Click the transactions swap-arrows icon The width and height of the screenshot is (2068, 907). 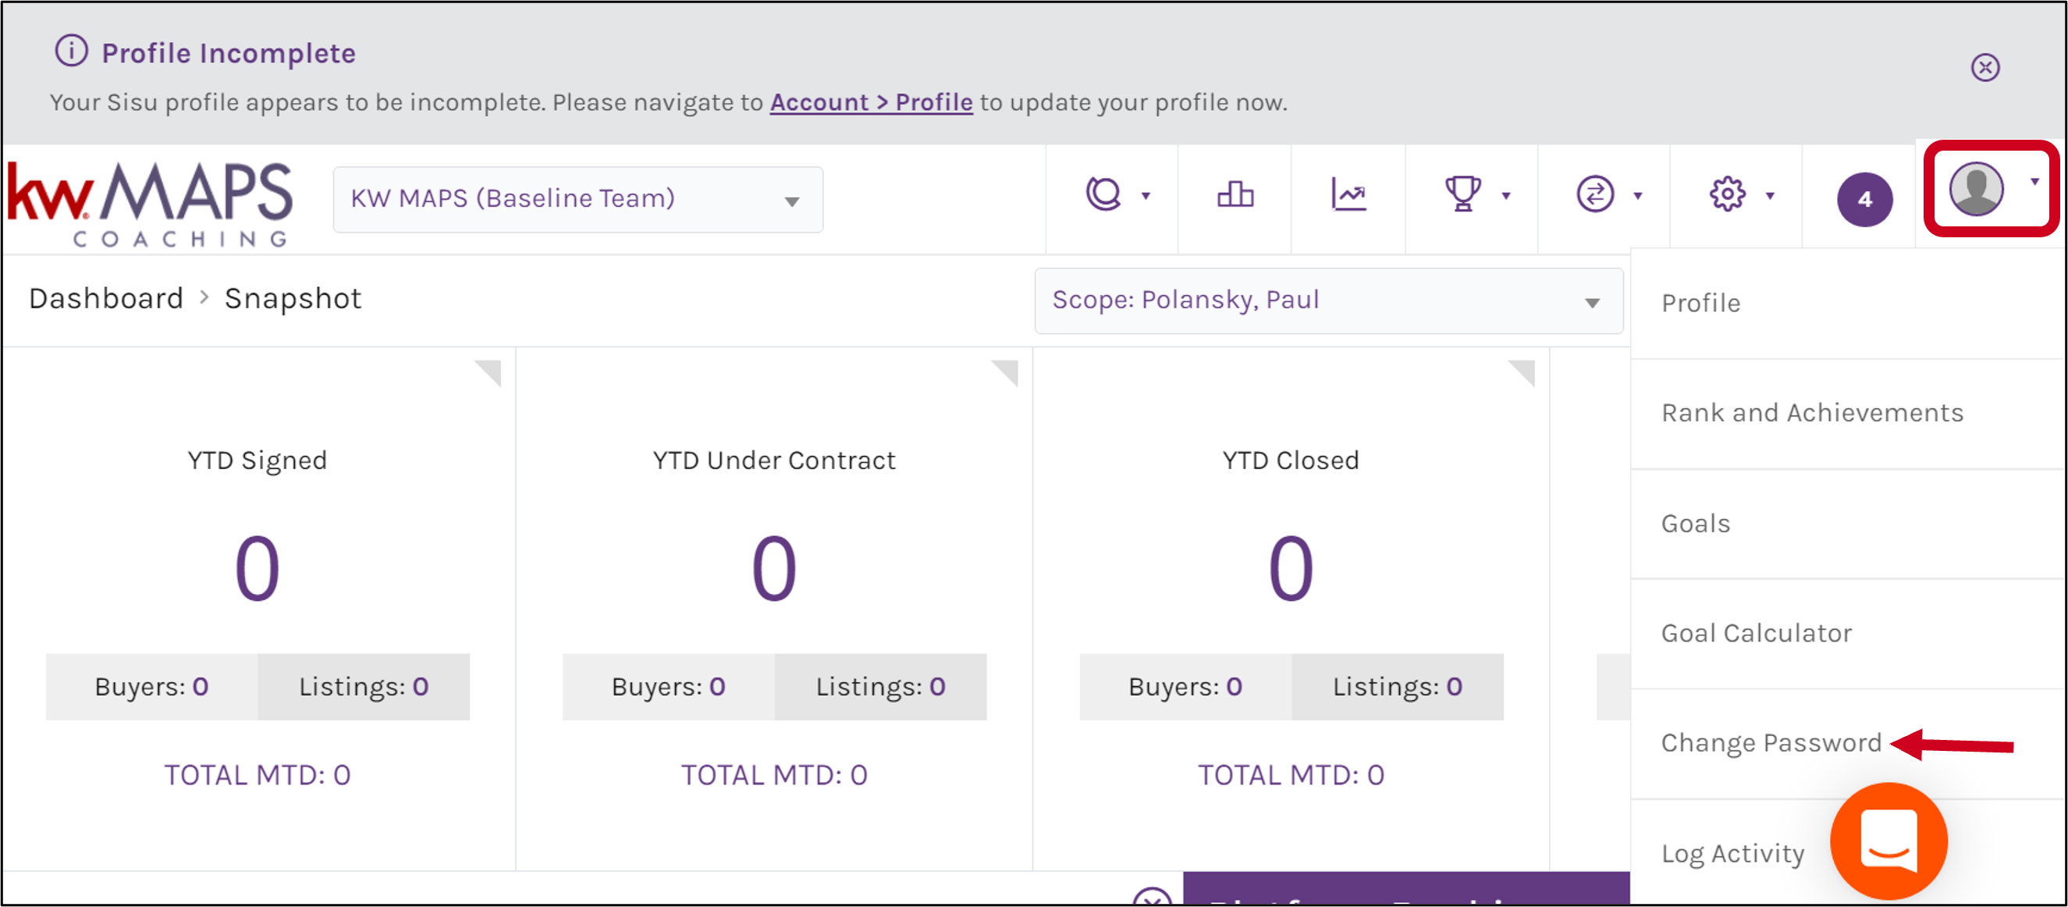pyautogui.click(x=1594, y=195)
